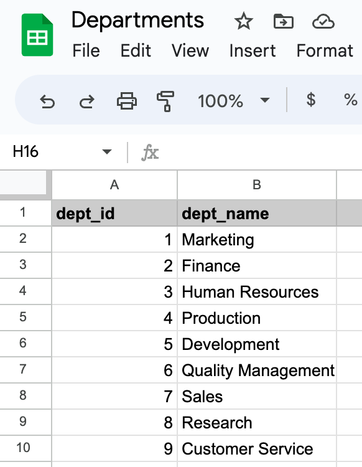Redo the last action

(87, 101)
